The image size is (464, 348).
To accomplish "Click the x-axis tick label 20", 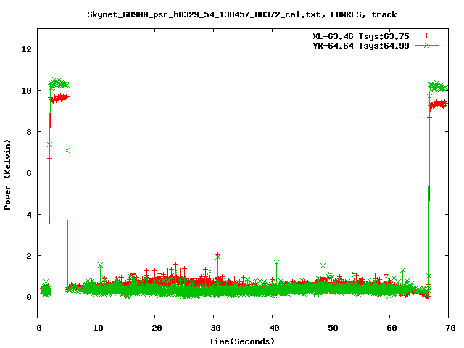I will pyautogui.click(x=157, y=328).
